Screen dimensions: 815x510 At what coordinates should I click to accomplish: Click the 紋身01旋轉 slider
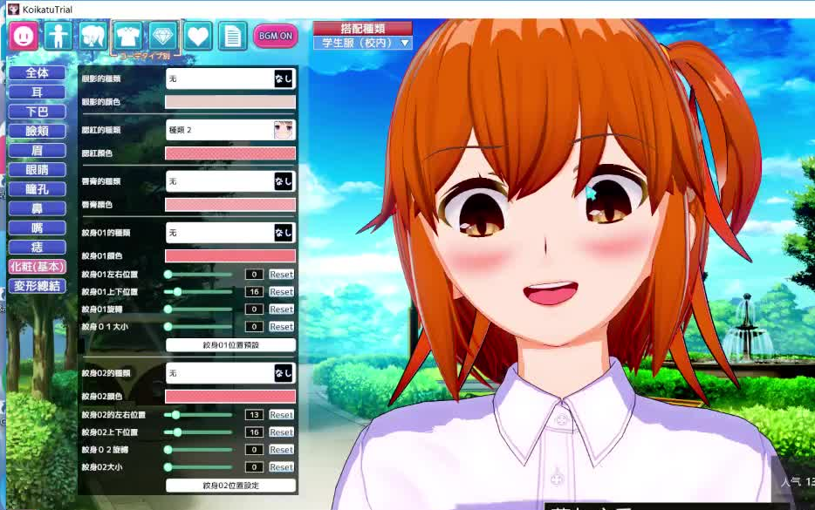(x=198, y=309)
